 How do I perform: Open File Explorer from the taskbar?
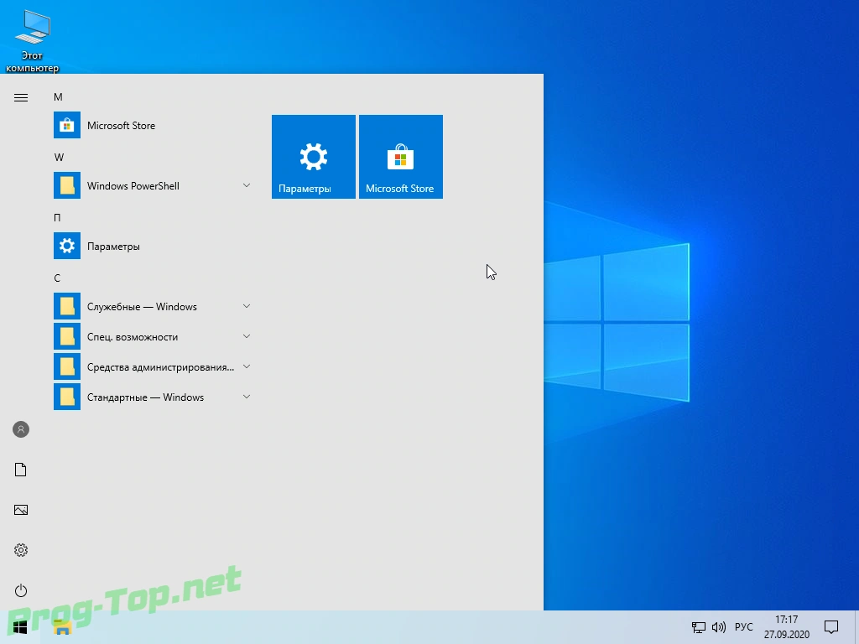pyautogui.click(x=62, y=627)
